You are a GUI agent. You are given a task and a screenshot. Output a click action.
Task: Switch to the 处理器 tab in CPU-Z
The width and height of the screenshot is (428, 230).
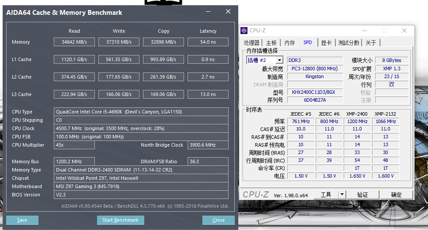pyautogui.click(x=251, y=43)
